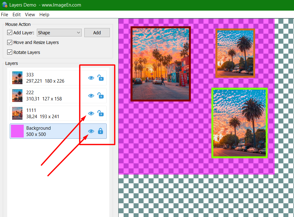Click the layer name text 1111
294x217 pixels.
click(x=31, y=110)
